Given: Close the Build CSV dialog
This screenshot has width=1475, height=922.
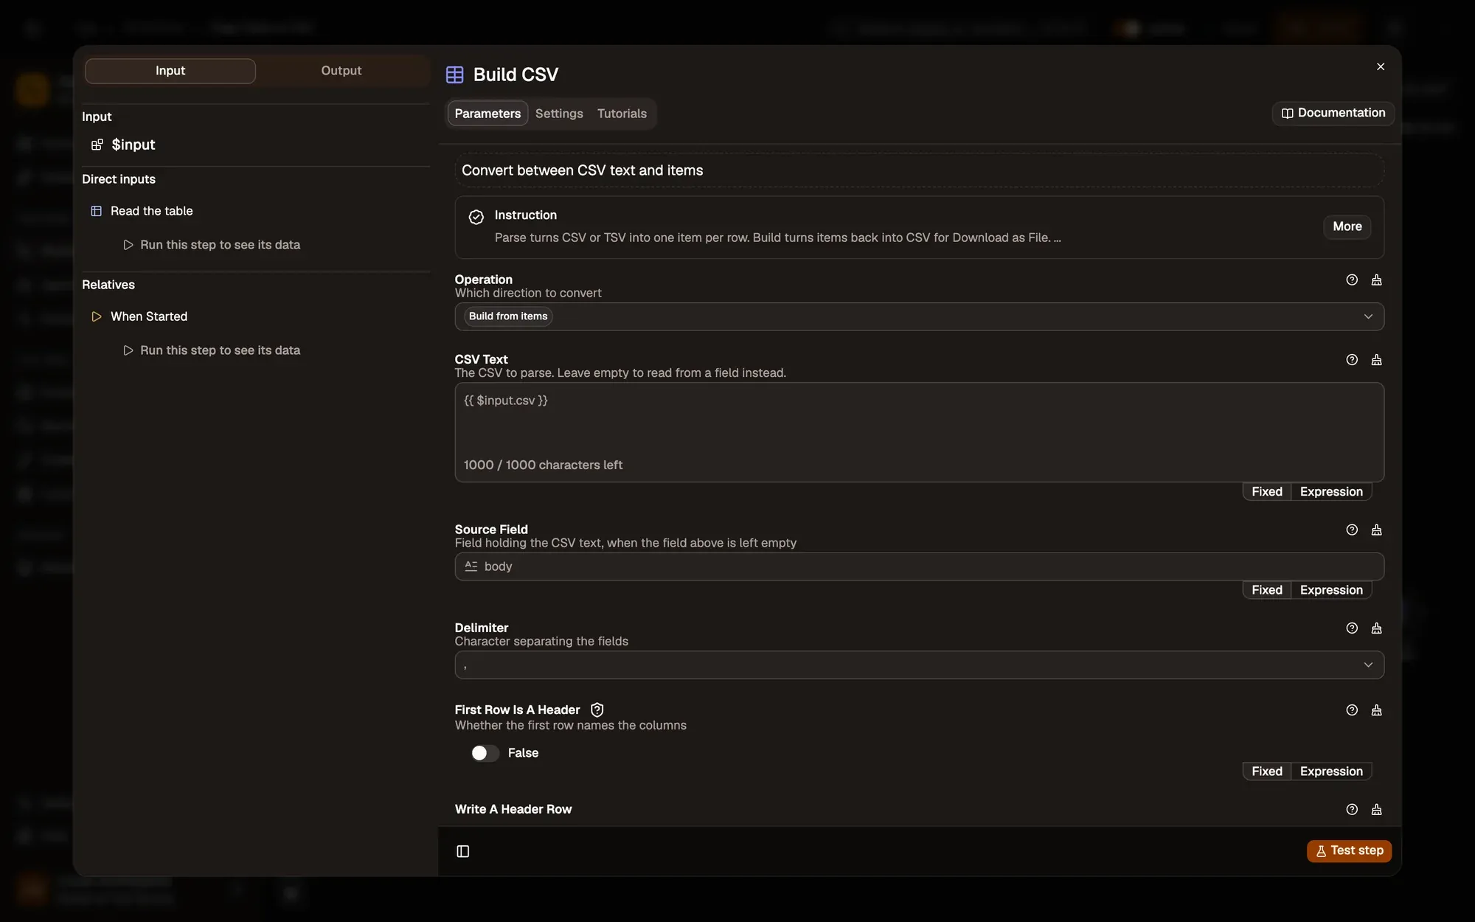Looking at the screenshot, I should coord(1381,66).
